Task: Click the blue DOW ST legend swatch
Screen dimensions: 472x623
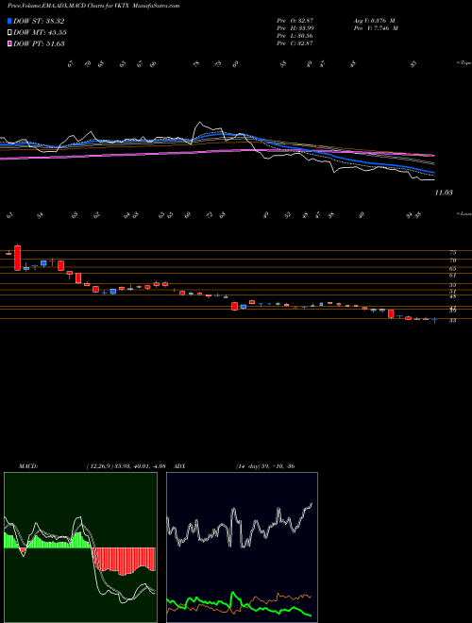Action: (x=9, y=21)
